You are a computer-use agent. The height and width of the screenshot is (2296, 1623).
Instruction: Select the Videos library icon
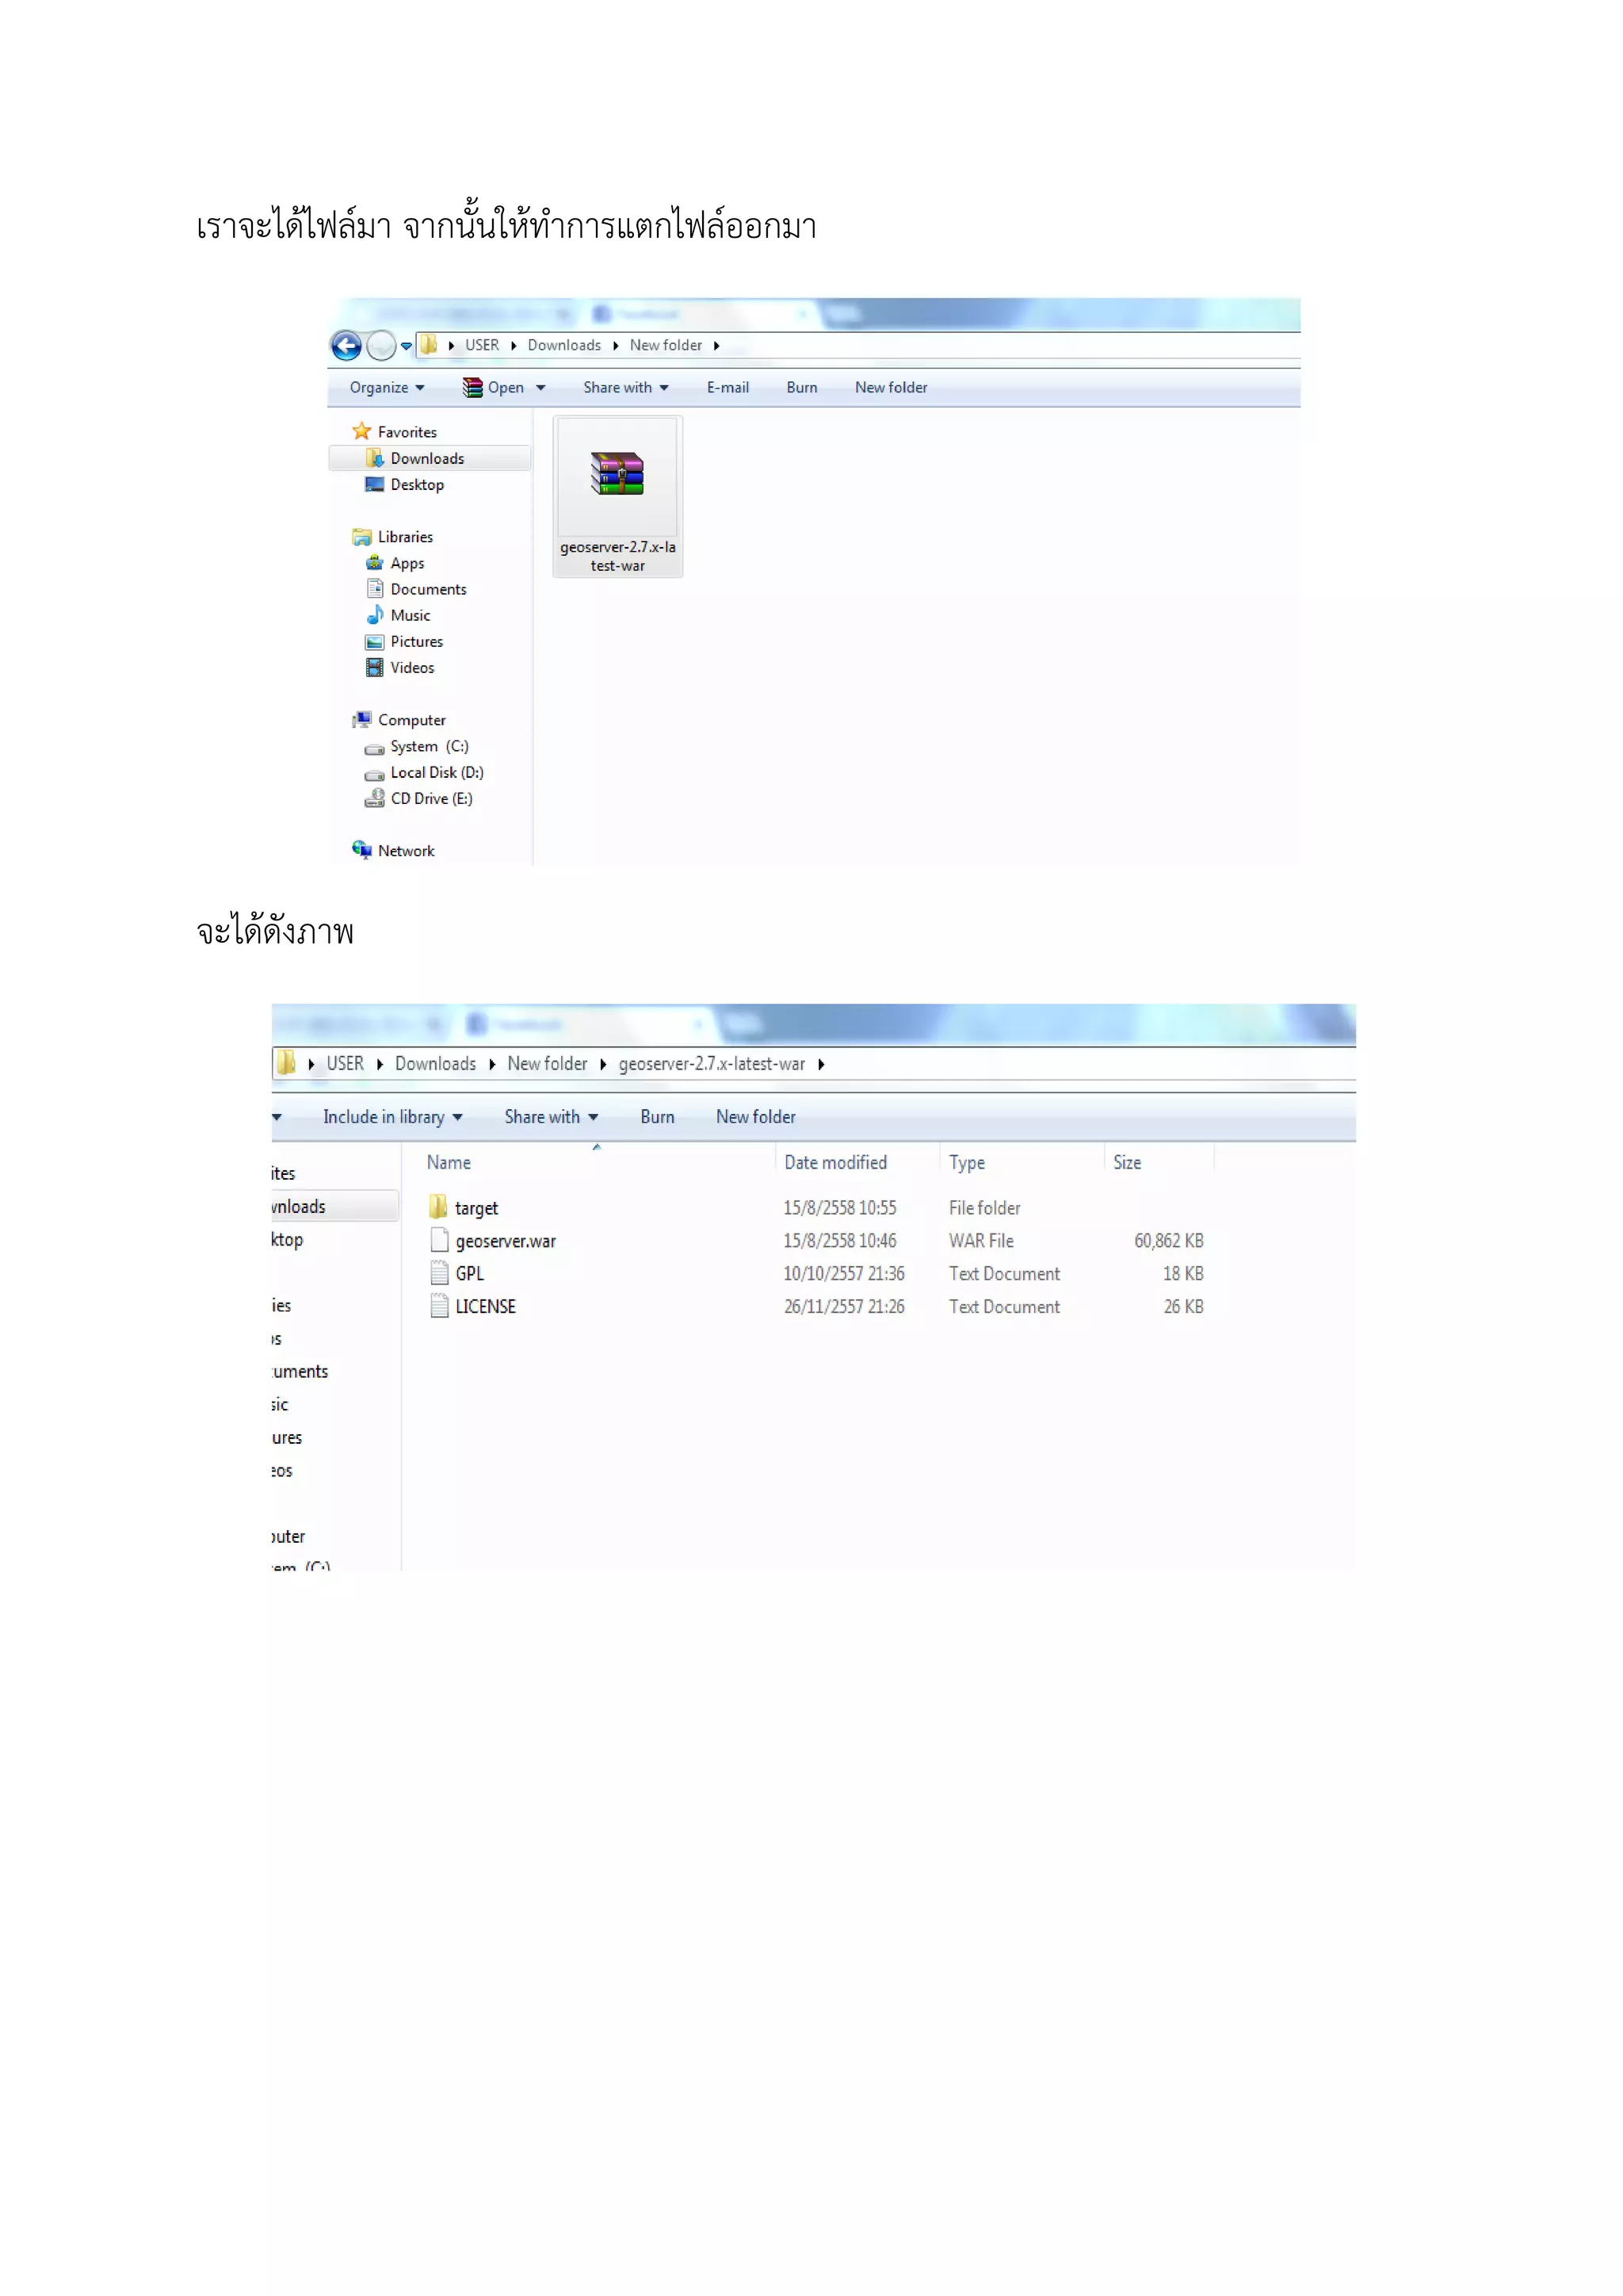(x=375, y=667)
